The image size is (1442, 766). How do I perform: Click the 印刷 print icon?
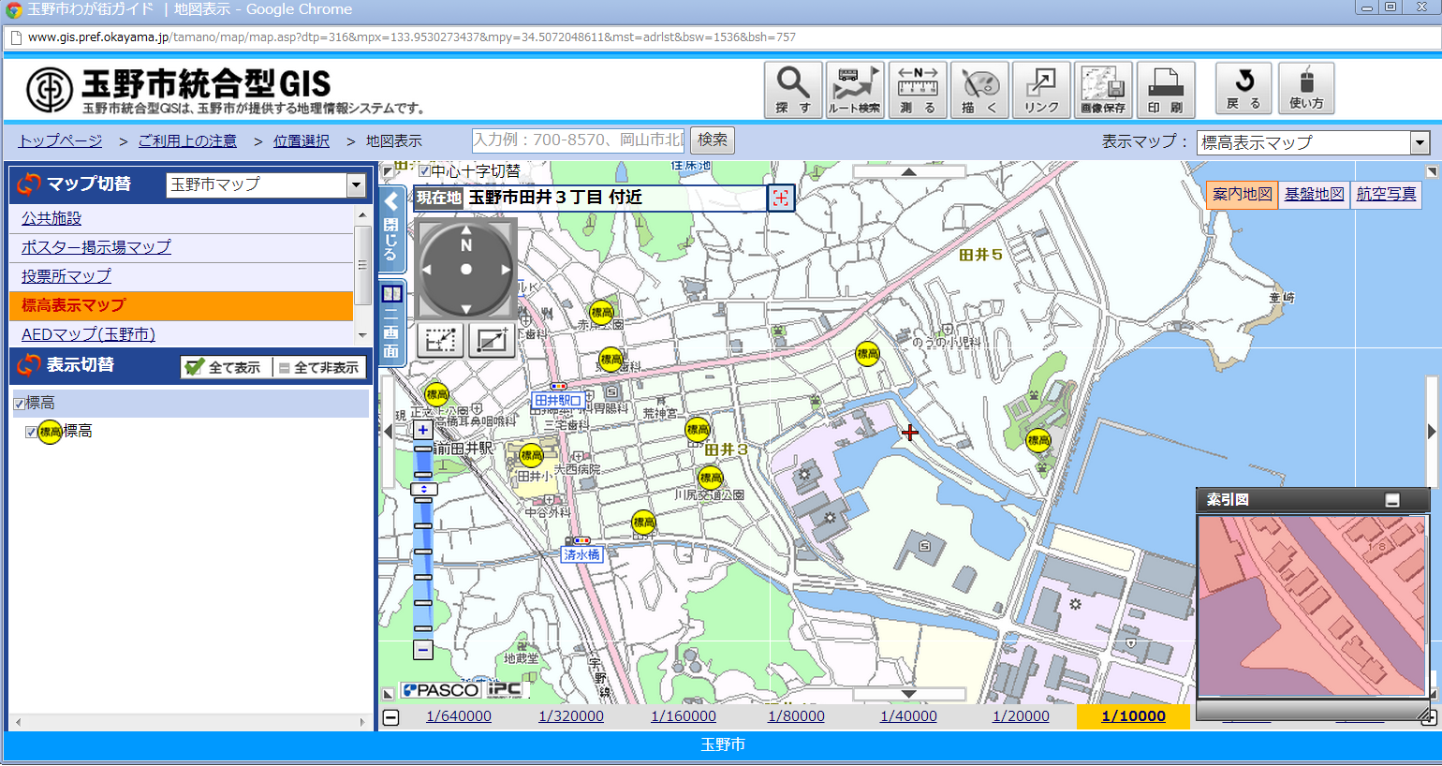(1166, 90)
